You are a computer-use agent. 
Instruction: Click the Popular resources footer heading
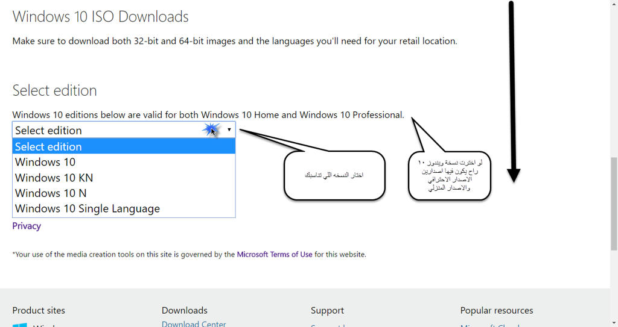click(x=497, y=311)
